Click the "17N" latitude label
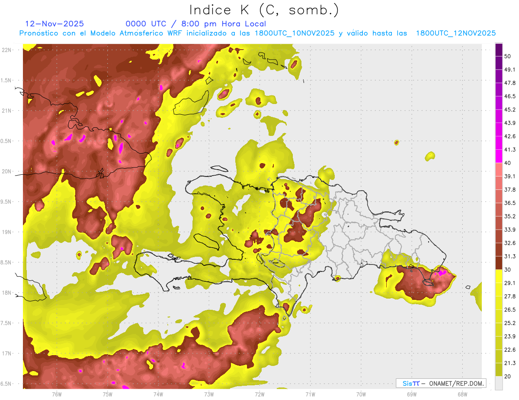519x400 pixels. [6, 354]
